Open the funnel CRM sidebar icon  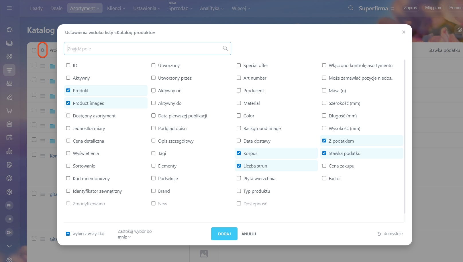pos(9,70)
